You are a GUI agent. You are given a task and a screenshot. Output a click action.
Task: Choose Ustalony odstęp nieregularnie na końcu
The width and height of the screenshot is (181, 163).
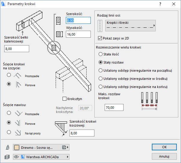click(100, 87)
